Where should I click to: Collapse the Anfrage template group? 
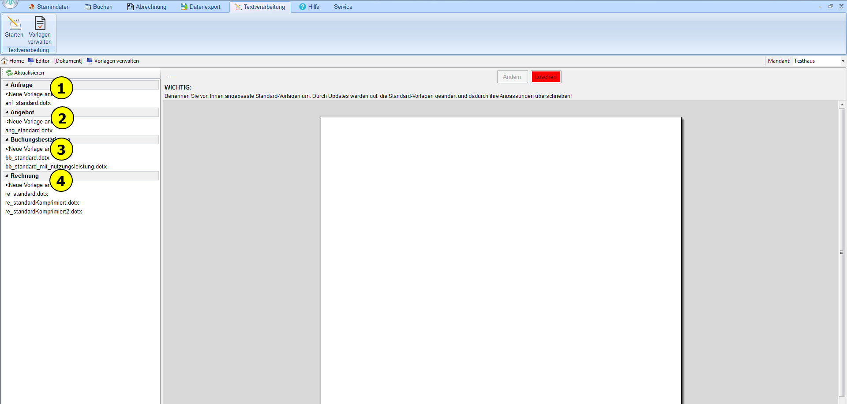point(7,85)
